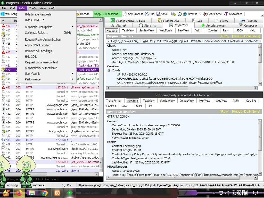This screenshot has height=198, width=264.
Task: Expand Performance submenu
Action: point(47,79)
